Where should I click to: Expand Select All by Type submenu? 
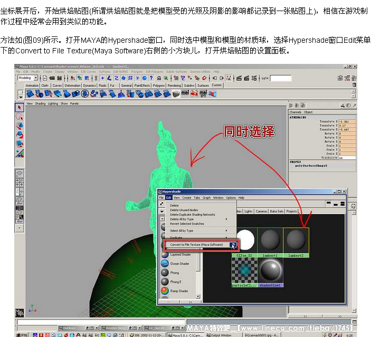point(226,230)
